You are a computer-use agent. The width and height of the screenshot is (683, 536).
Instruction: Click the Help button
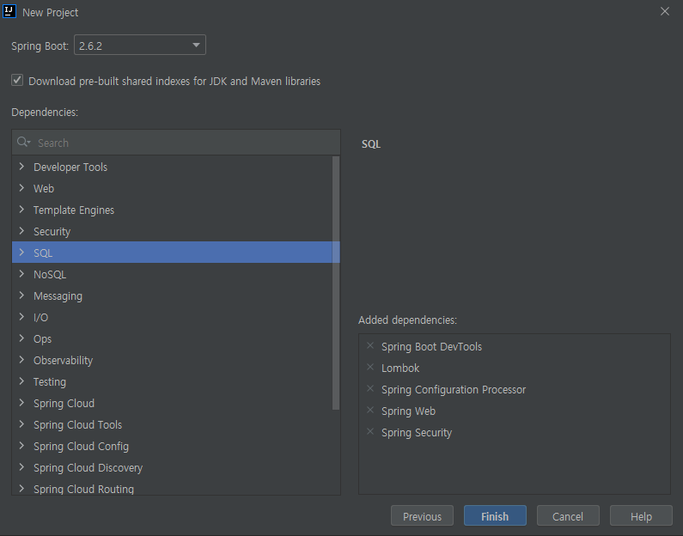pyautogui.click(x=641, y=516)
